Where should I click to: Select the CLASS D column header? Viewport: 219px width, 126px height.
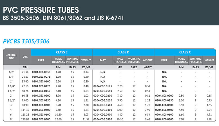coord(123,52)
